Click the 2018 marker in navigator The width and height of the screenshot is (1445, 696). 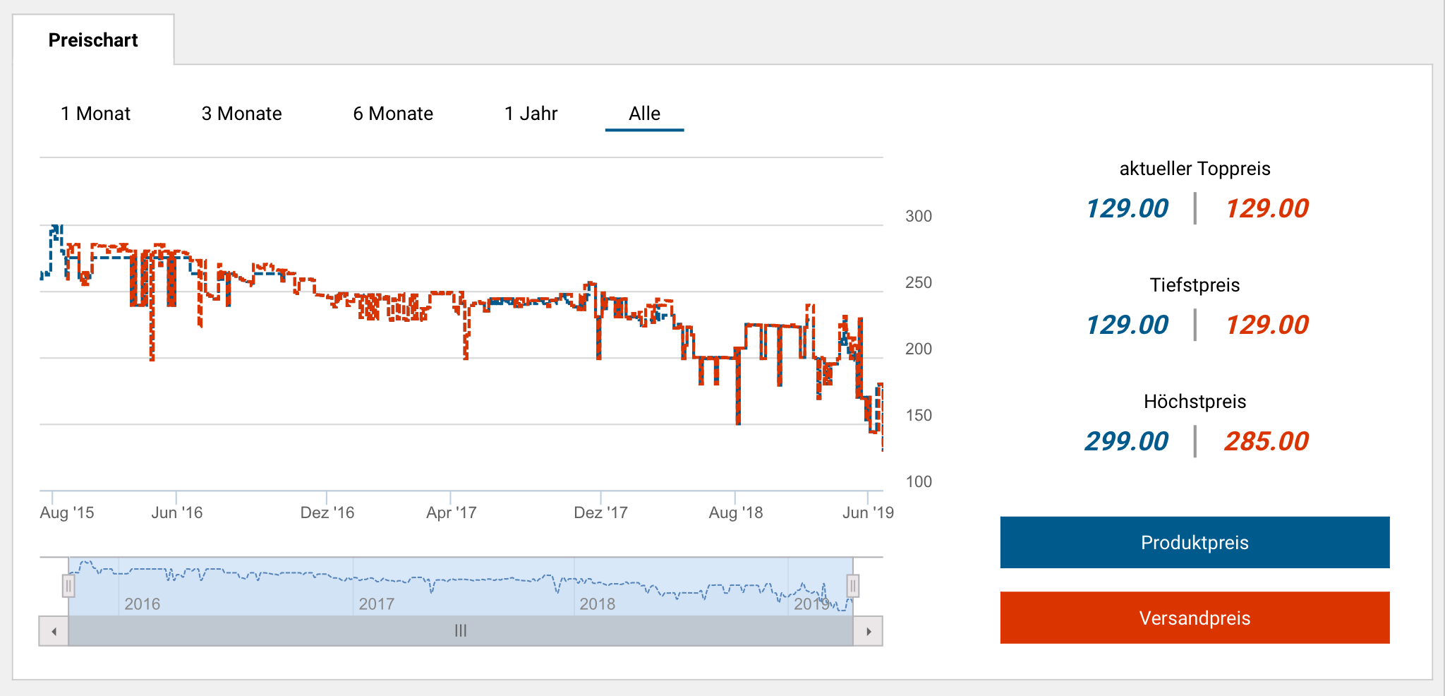click(x=597, y=604)
